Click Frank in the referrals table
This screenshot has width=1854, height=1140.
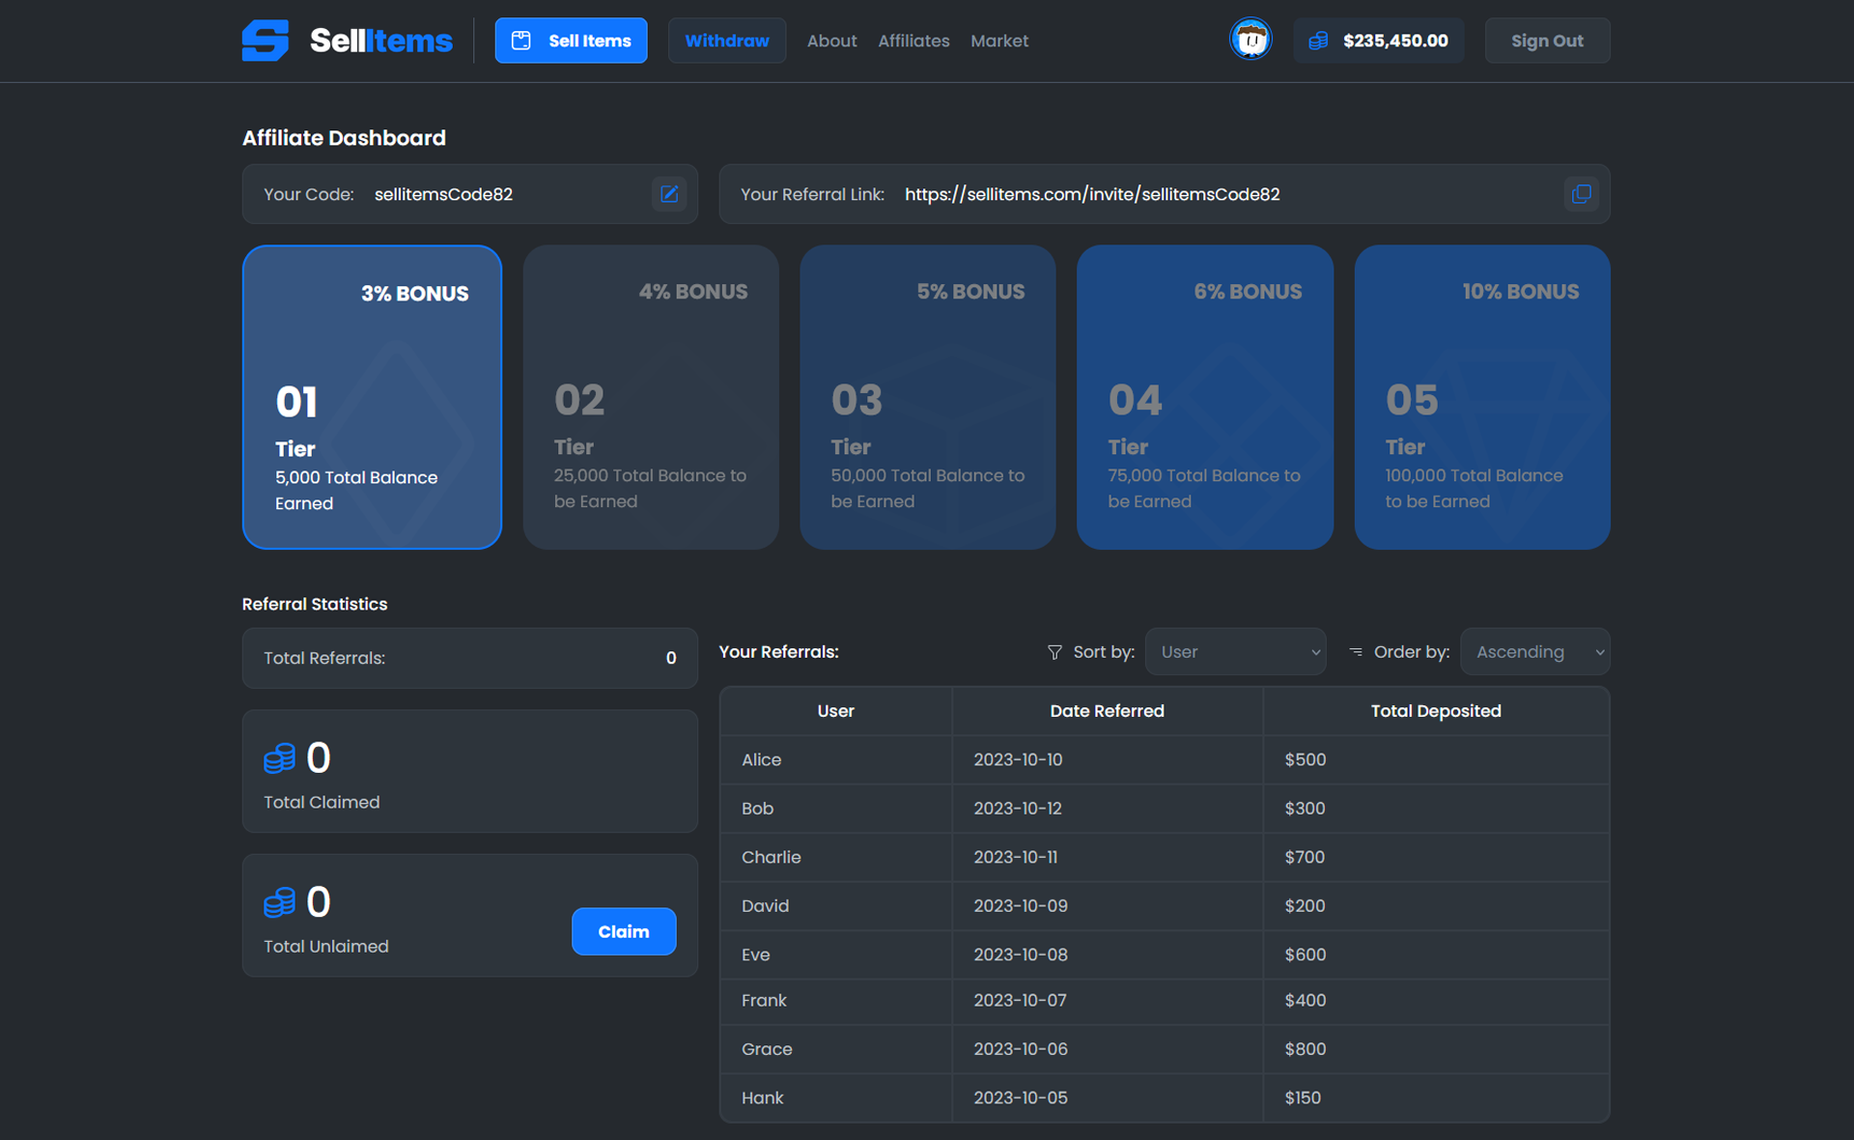click(x=764, y=1001)
